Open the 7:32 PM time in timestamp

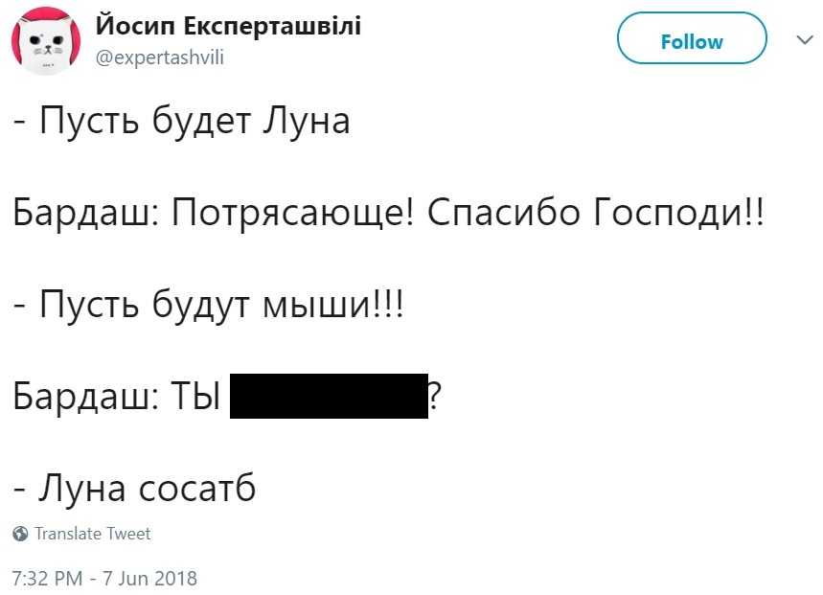(46, 578)
